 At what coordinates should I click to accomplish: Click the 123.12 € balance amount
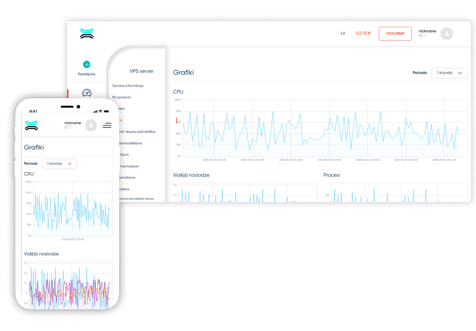click(x=363, y=34)
